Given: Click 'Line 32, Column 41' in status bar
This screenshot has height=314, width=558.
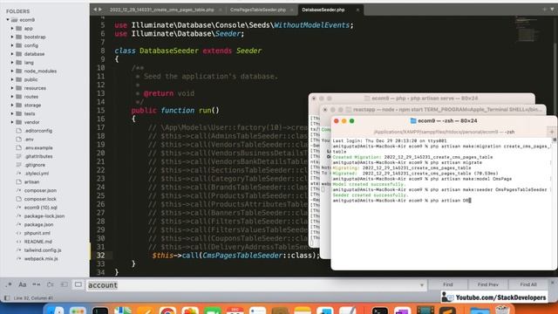Looking at the screenshot, I should pyautogui.click(x=33, y=298).
